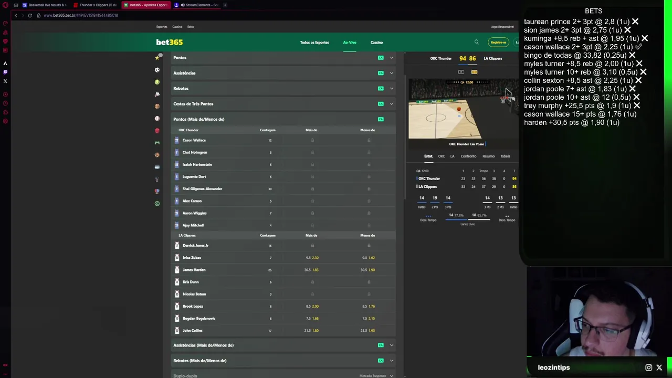Click Cason Wallace player row name
The width and height of the screenshot is (672, 378).
coord(194,140)
